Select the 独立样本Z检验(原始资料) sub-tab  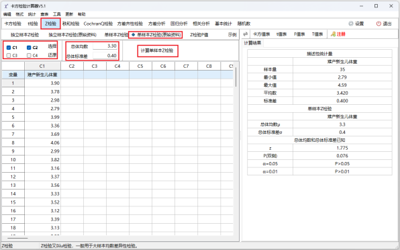(x=72, y=35)
